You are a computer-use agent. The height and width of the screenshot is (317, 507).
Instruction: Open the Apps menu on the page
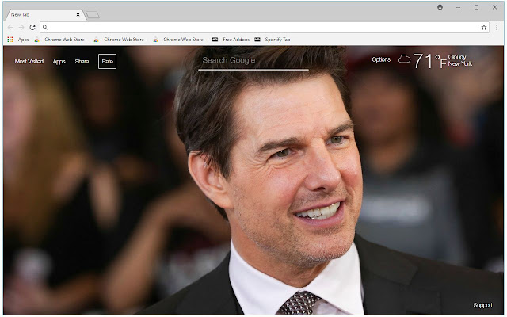click(59, 62)
